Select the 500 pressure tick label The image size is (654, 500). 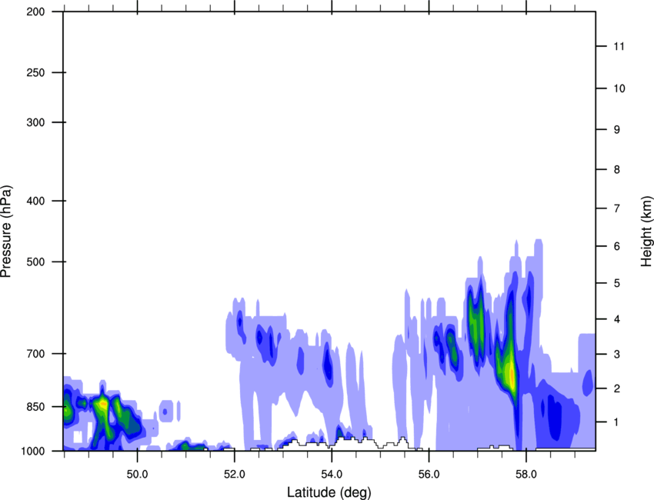click(x=35, y=262)
